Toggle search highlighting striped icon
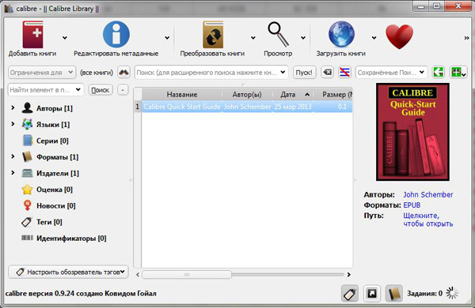The width and height of the screenshot is (475, 308). (344, 72)
